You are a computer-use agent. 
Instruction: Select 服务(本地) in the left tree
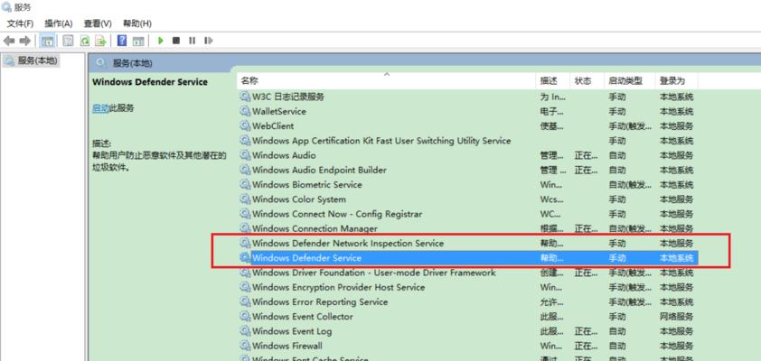(x=37, y=60)
